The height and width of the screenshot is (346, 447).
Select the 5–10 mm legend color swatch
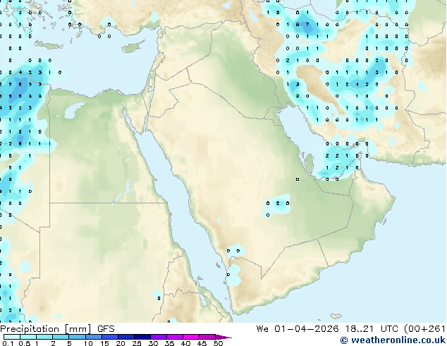pos(77,337)
